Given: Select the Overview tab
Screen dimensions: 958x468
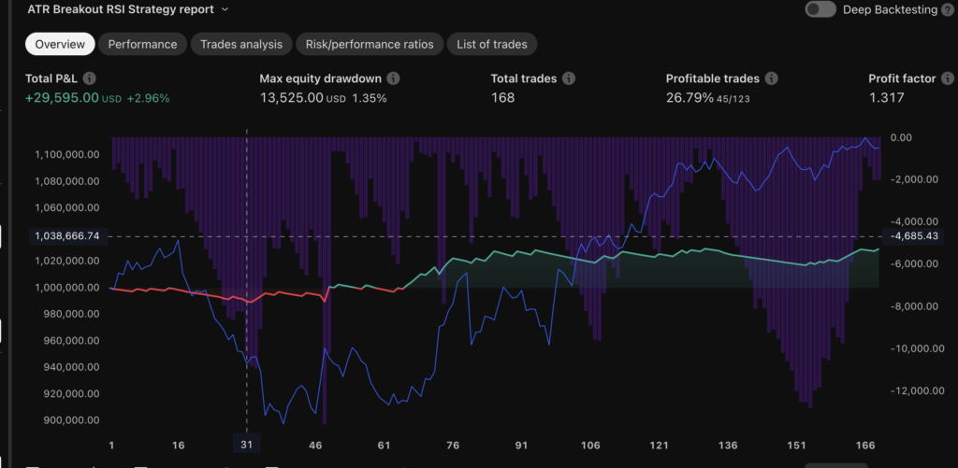Looking at the screenshot, I should coord(60,44).
